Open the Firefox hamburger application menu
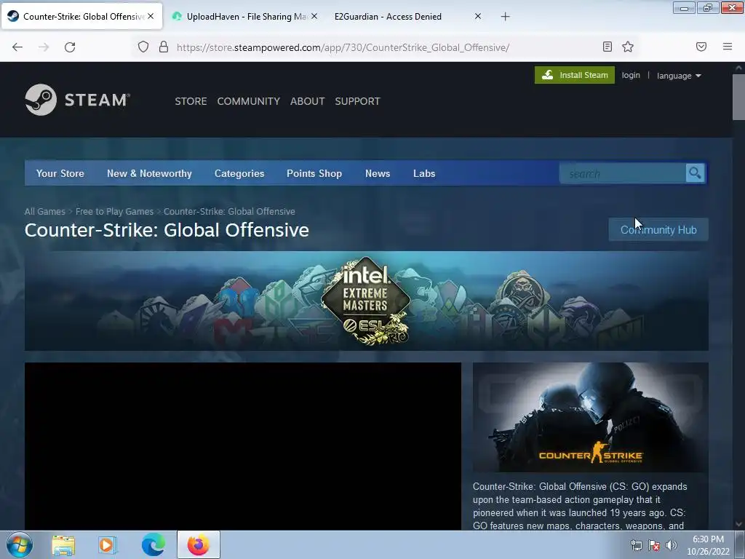The image size is (745, 559). [728, 47]
